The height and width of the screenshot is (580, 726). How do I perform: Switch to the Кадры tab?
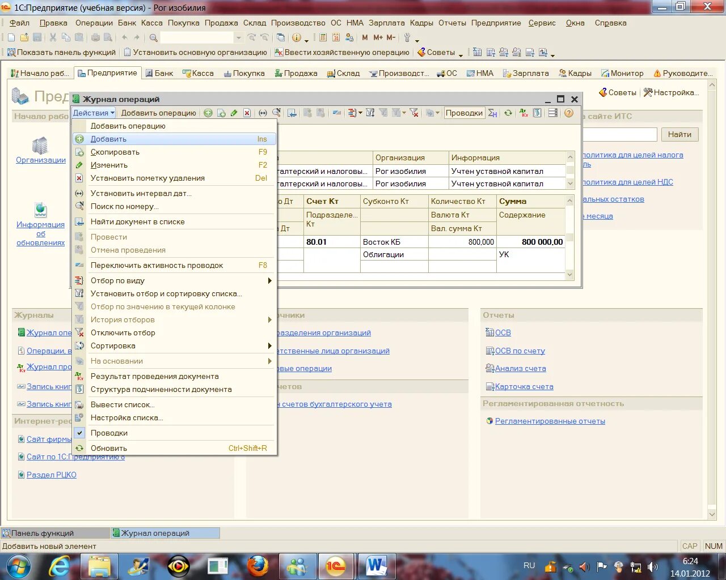click(x=575, y=73)
